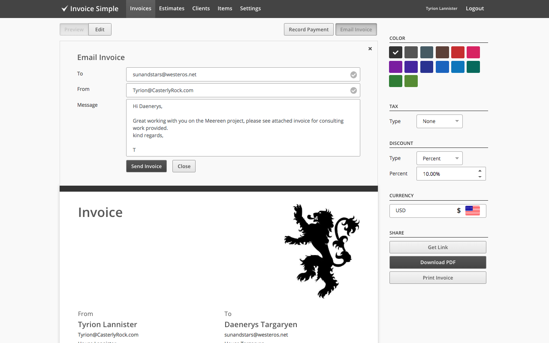This screenshot has width=549, height=343.
Task: Open the Tax Type dropdown
Action: 440,121
